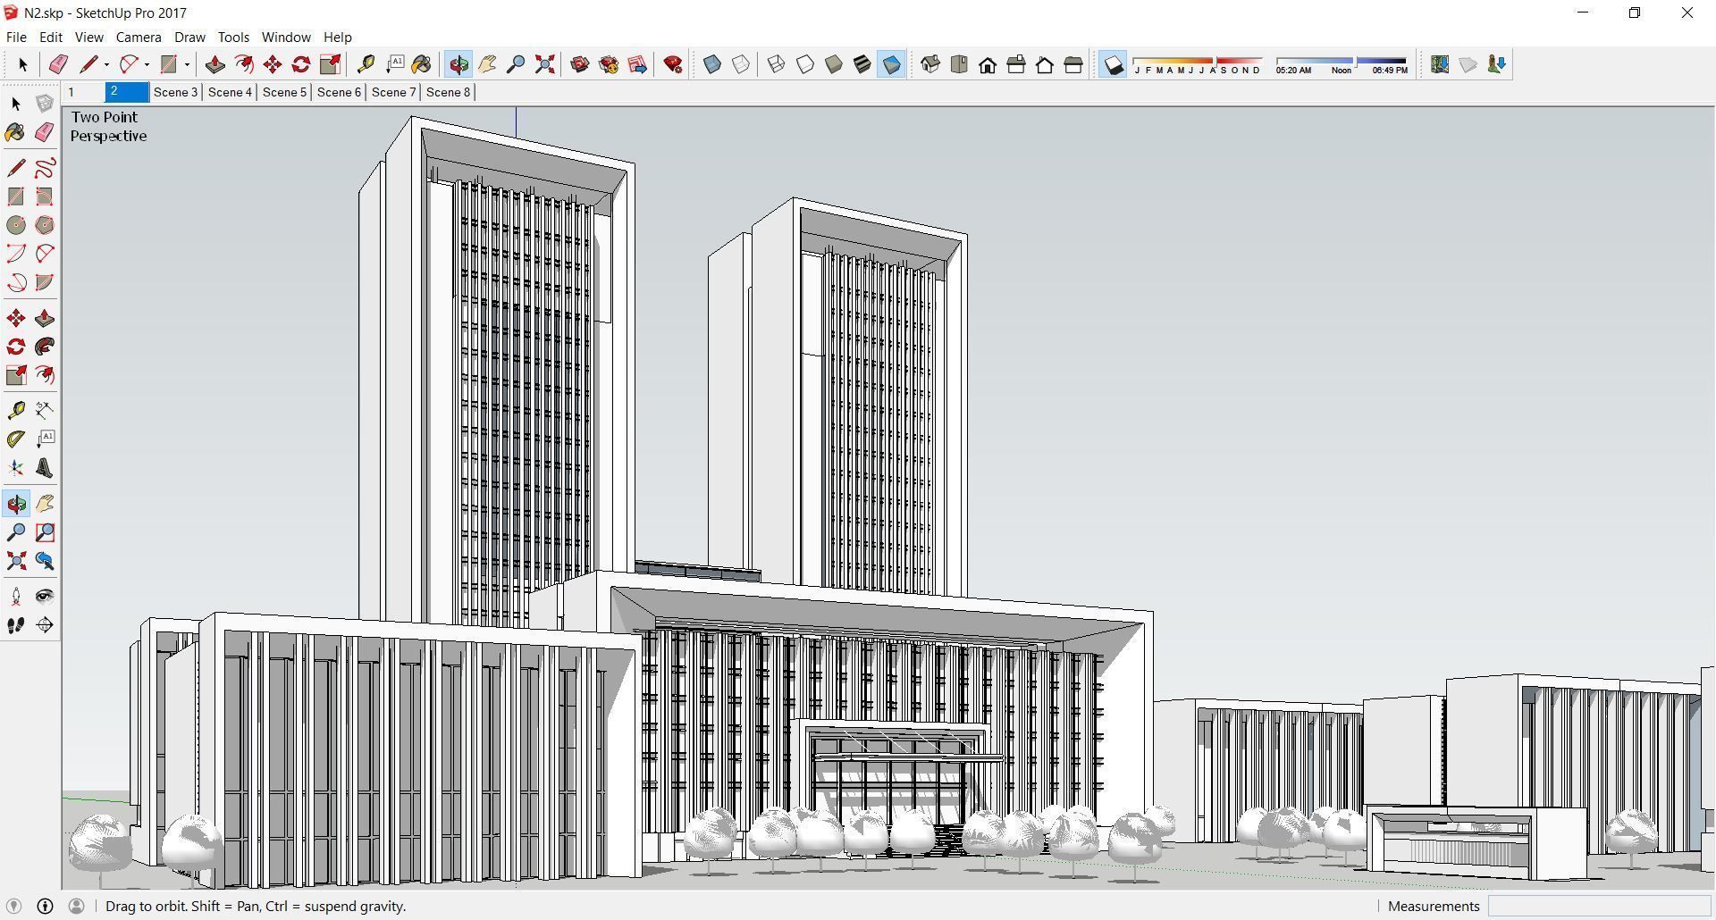Select the Make Component tool
The image size is (1716, 920).
pos(45,104)
